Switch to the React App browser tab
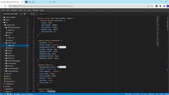 tap(31, 2)
